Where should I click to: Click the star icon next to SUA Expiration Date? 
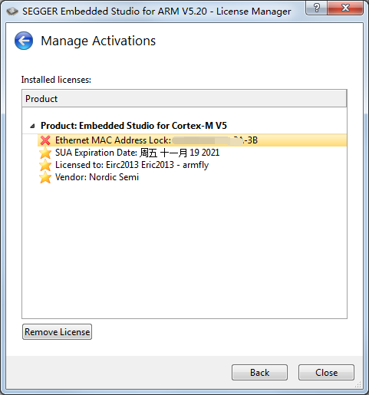pyautogui.click(x=45, y=153)
